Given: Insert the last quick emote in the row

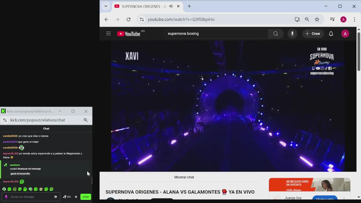Looking at the screenshot, I should pos(52,189).
